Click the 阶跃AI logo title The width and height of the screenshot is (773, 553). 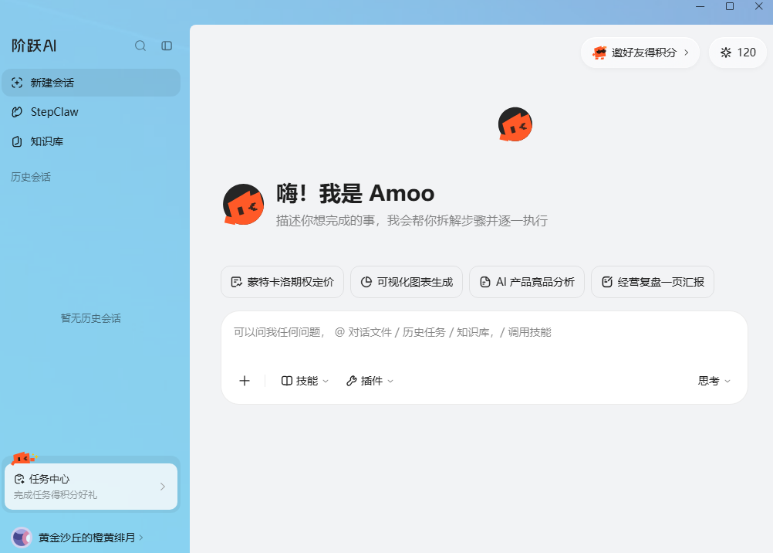tap(34, 46)
